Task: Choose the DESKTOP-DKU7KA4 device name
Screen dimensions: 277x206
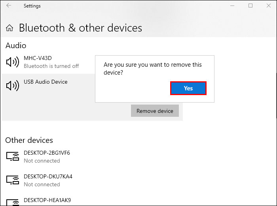Action: point(48,176)
